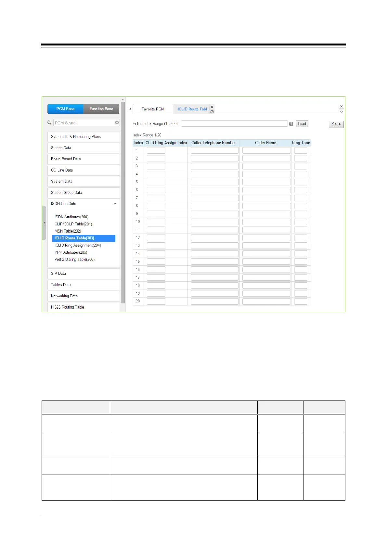Screen dimensions: 387x547
Task: Open H.323 Routing Table section
Action: point(84,307)
